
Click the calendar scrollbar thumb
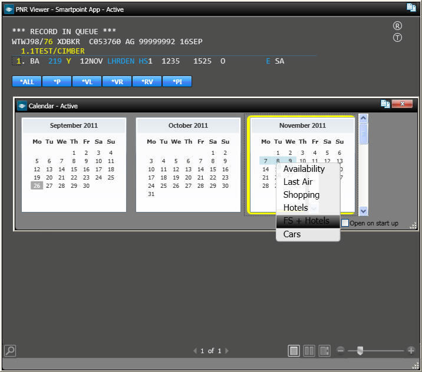[x=363, y=134]
